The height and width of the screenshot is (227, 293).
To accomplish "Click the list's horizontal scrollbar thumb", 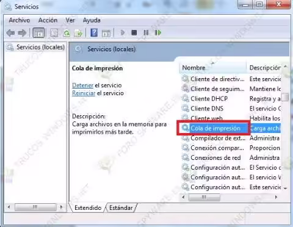I will [x=204, y=197].
